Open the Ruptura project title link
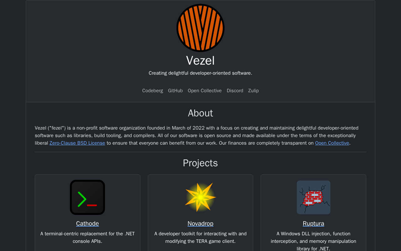401x251 pixels. [x=314, y=223]
